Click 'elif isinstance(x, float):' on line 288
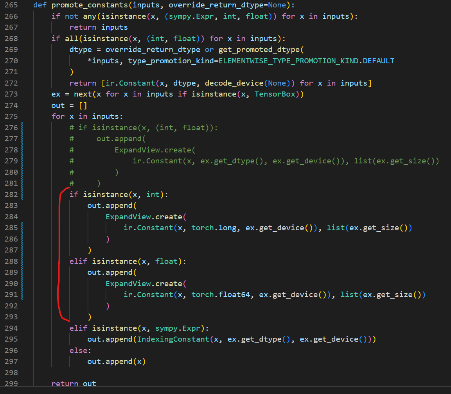The image size is (451, 394). pos(128,261)
